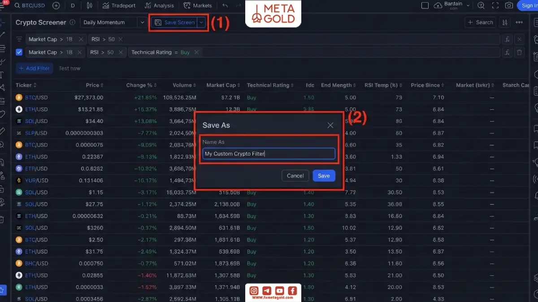Click the plus compare symbol icon

click(56, 6)
